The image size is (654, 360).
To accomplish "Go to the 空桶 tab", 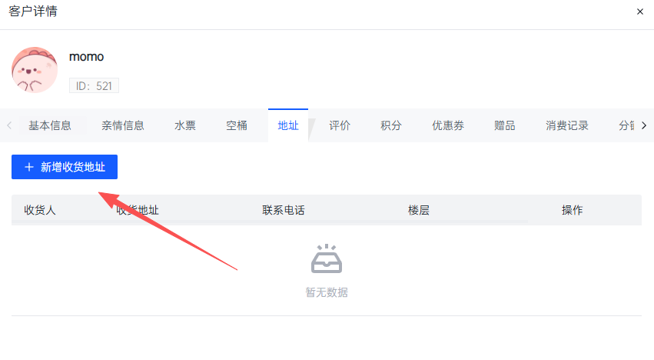I will (237, 125).
